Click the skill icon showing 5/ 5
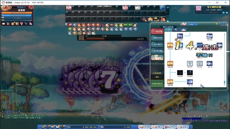The height and width of the screenshot is (129, 230). 190,82
